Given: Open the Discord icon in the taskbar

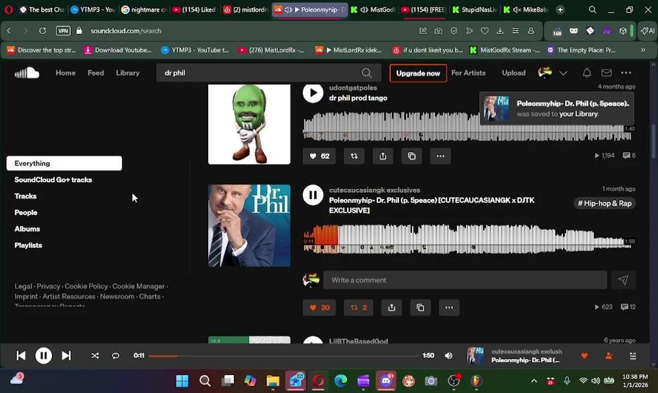Looking at the screenshot, I should point(386,381).
